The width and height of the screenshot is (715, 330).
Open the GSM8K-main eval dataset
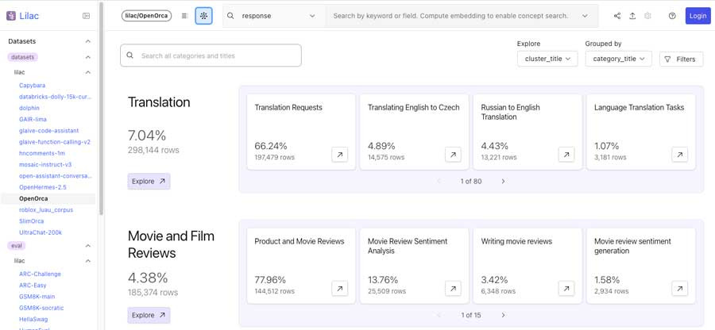[37, 297]
